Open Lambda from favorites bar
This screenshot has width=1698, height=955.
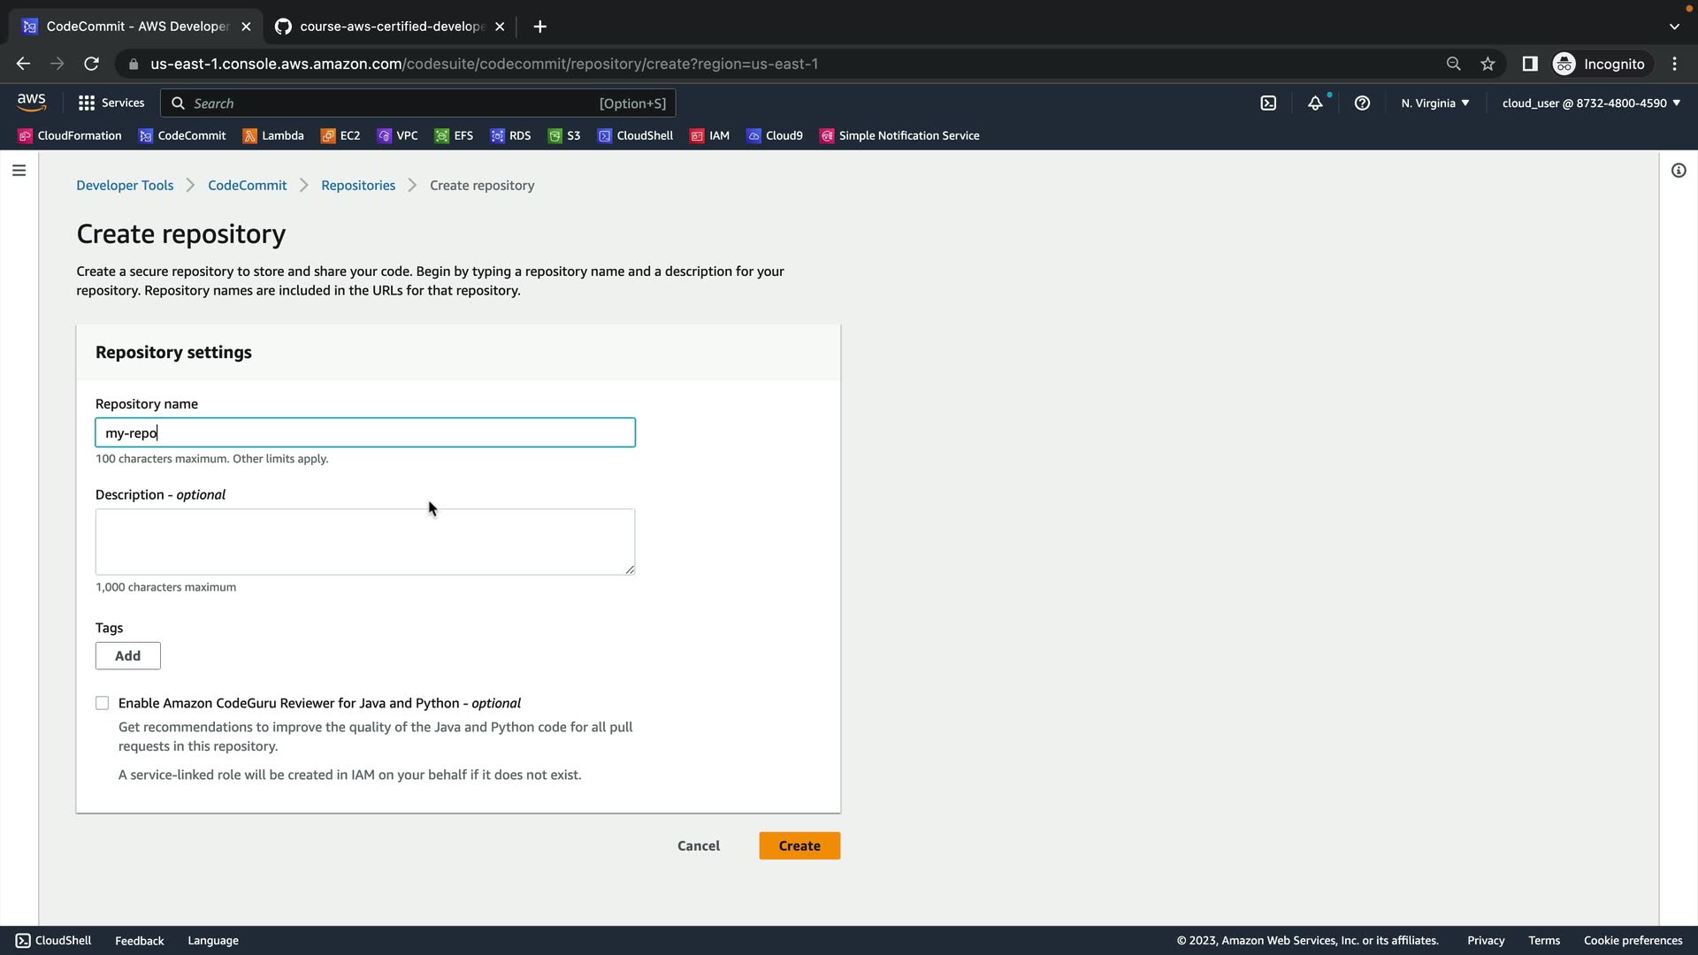pyautogui.click(x=273, y=136)
